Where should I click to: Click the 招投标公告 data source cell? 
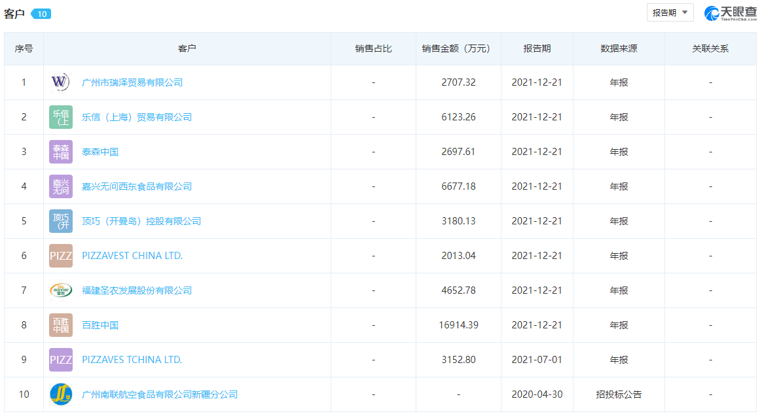[619, 394]
